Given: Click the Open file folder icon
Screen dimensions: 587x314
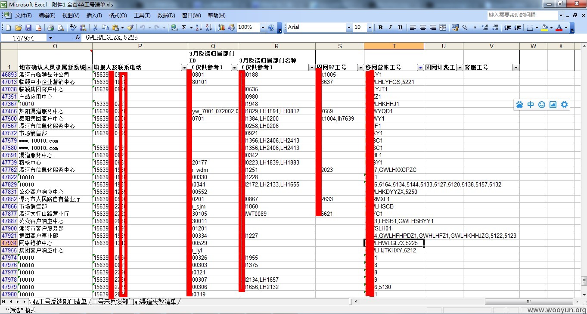Looking at the screenshot, I should pyautogui.click(x=19, y=28).
